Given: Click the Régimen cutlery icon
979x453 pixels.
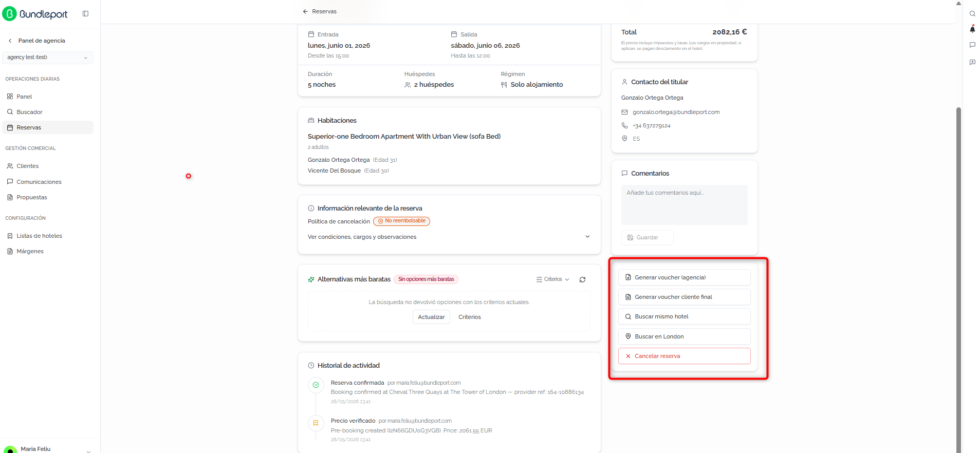Looking at the screenshot, I should [504, 85].
